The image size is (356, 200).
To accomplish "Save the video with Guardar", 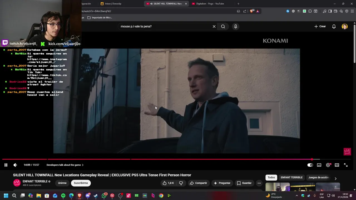I will pyautogui.click(x=244, y=183).
